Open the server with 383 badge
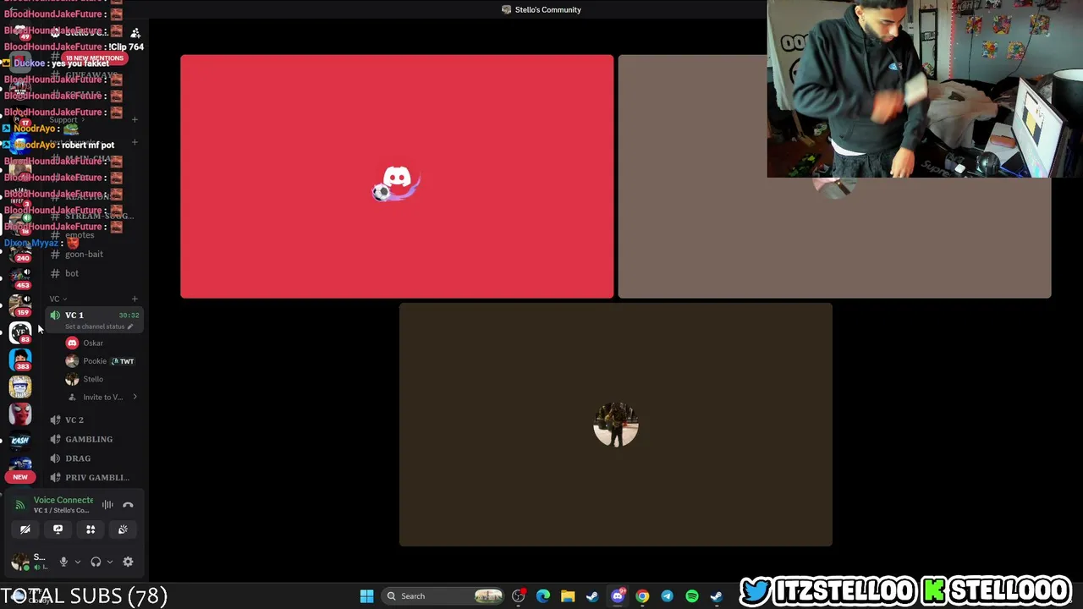This screenshot has width=1083, height=609. [20, 359]
